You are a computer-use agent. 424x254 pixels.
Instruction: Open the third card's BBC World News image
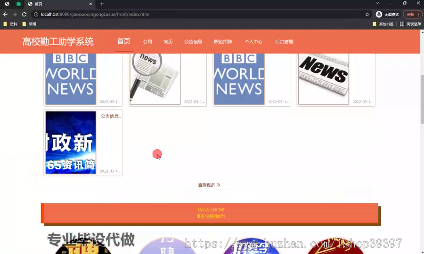(239, 79)
